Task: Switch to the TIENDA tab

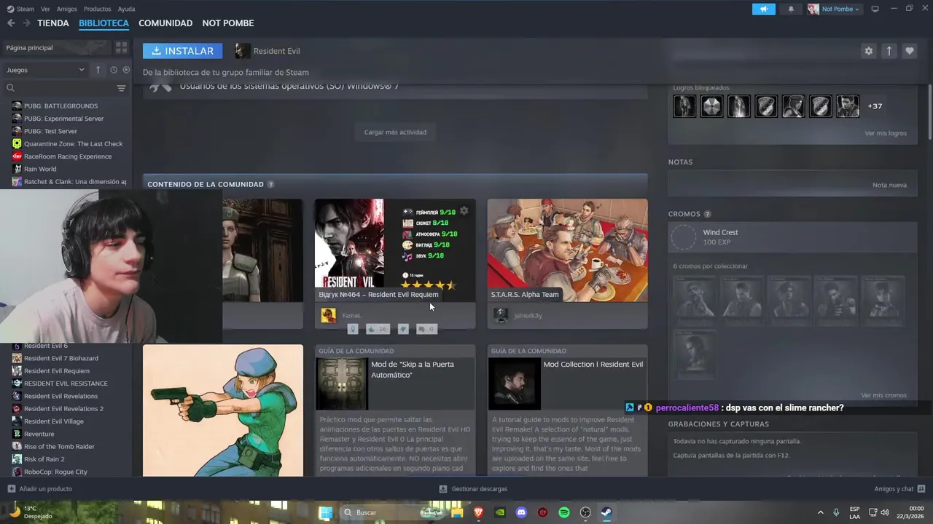Action: click(53, 23)
